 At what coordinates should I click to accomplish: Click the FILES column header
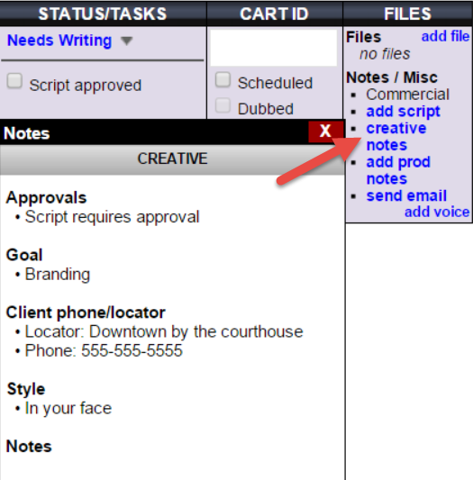pyautogui.click(x=408, y=14)
